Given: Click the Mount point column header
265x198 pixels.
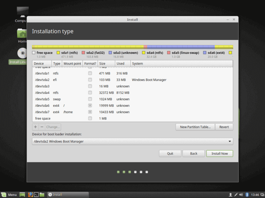Looking at the screenshot, I should click(72, 64).
